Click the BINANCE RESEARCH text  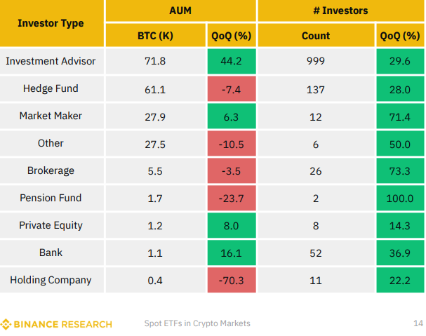(x=62, y=324)
